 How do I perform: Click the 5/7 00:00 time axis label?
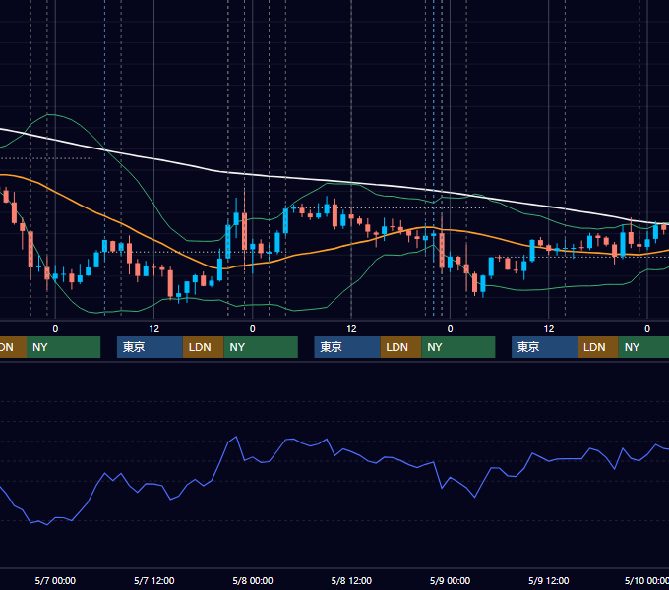point(55,580)
